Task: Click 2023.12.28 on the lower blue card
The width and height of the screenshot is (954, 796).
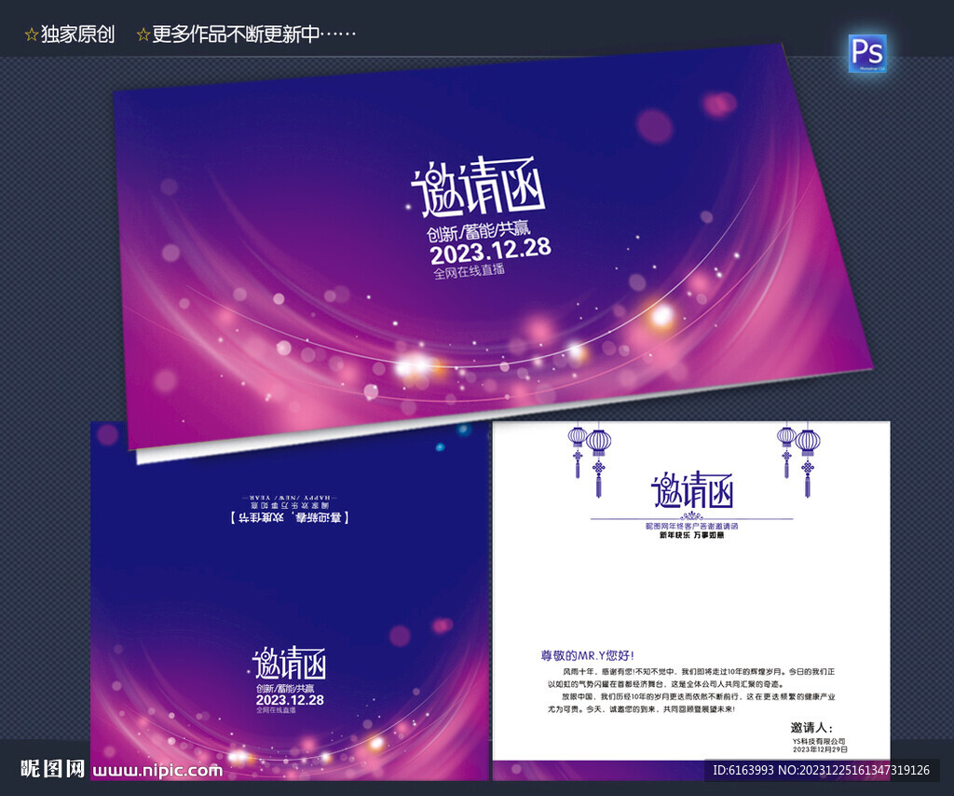Action: coord(291,700)
